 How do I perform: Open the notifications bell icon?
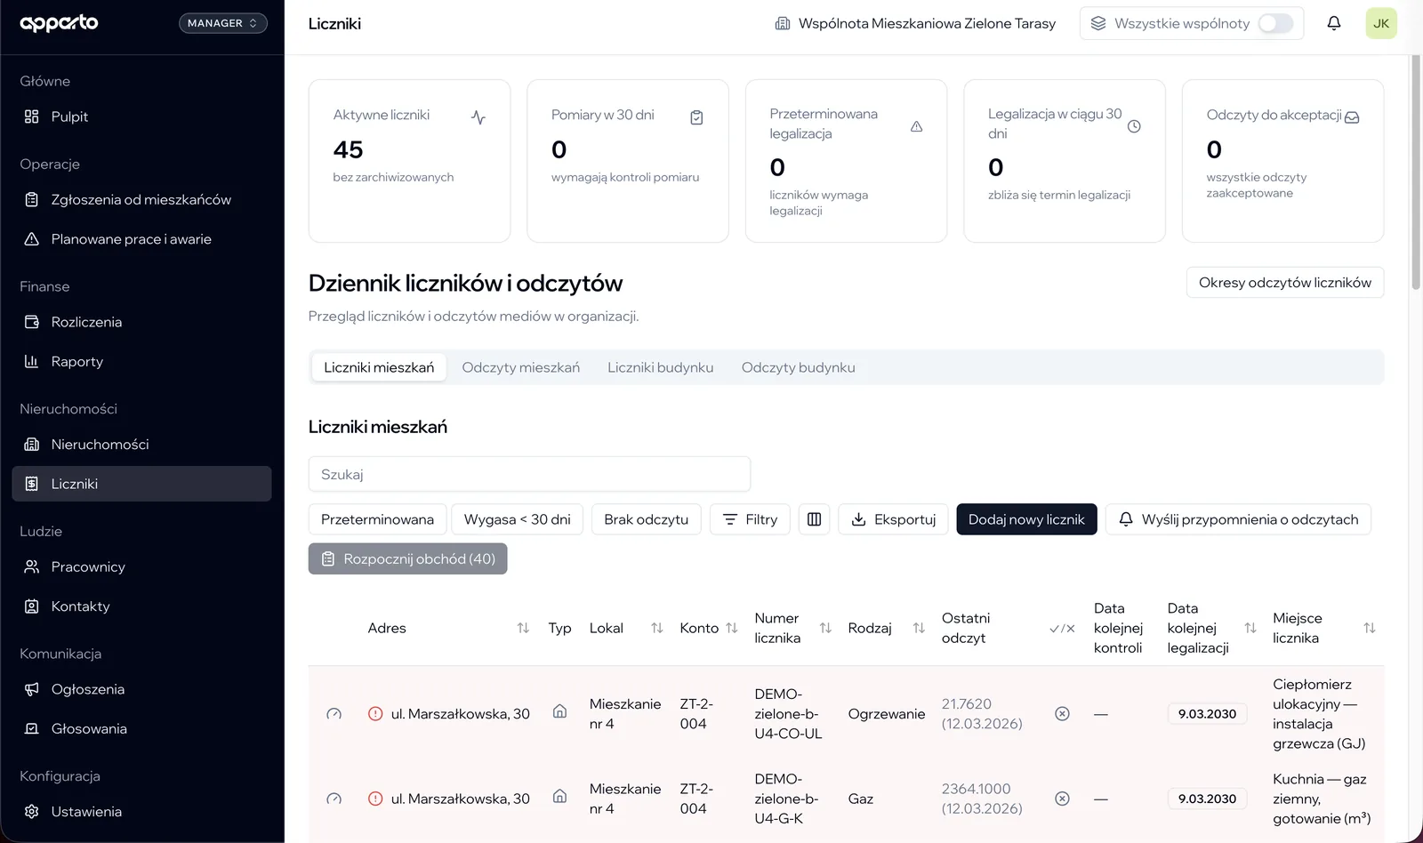(1333, 23)
